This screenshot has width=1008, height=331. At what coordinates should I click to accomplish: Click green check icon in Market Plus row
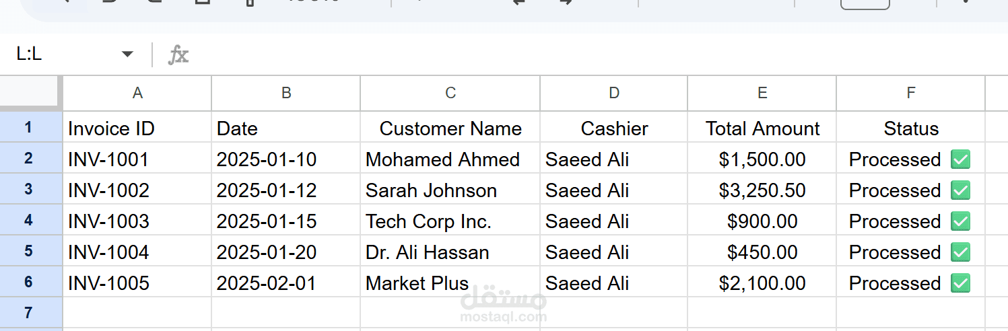pyautogui.click(x=960, y=283)
